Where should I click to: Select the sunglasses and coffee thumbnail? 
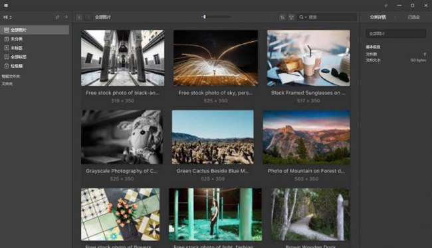(x=308, y=58)
